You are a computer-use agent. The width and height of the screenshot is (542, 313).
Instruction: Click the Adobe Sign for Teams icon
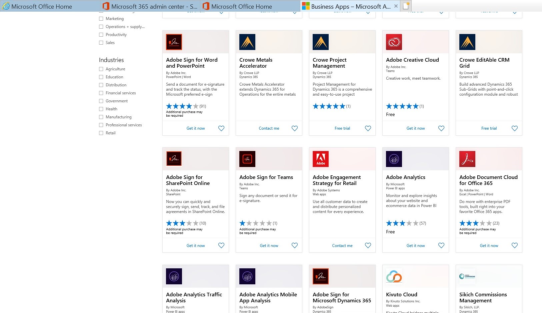pos(247,159)
